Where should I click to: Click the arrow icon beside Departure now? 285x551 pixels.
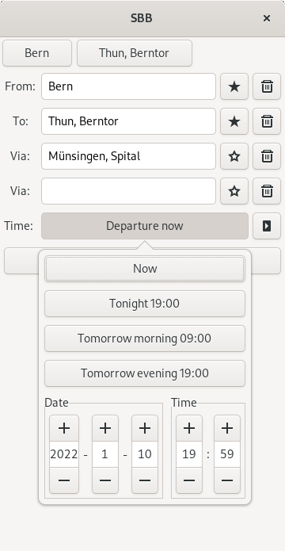click(267, 226)
